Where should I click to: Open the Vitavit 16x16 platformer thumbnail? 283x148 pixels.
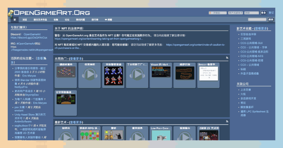(161, 72)
